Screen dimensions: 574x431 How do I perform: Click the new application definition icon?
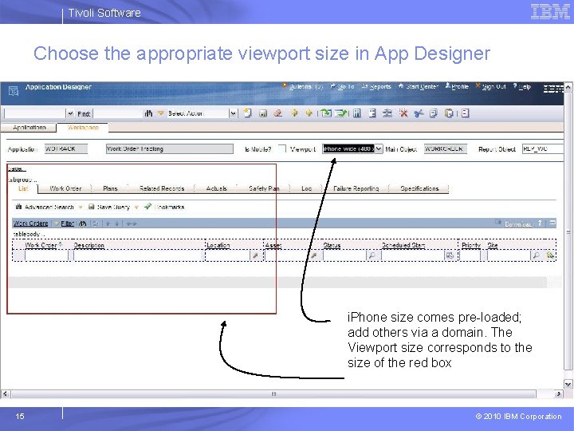tap(248, 113)
